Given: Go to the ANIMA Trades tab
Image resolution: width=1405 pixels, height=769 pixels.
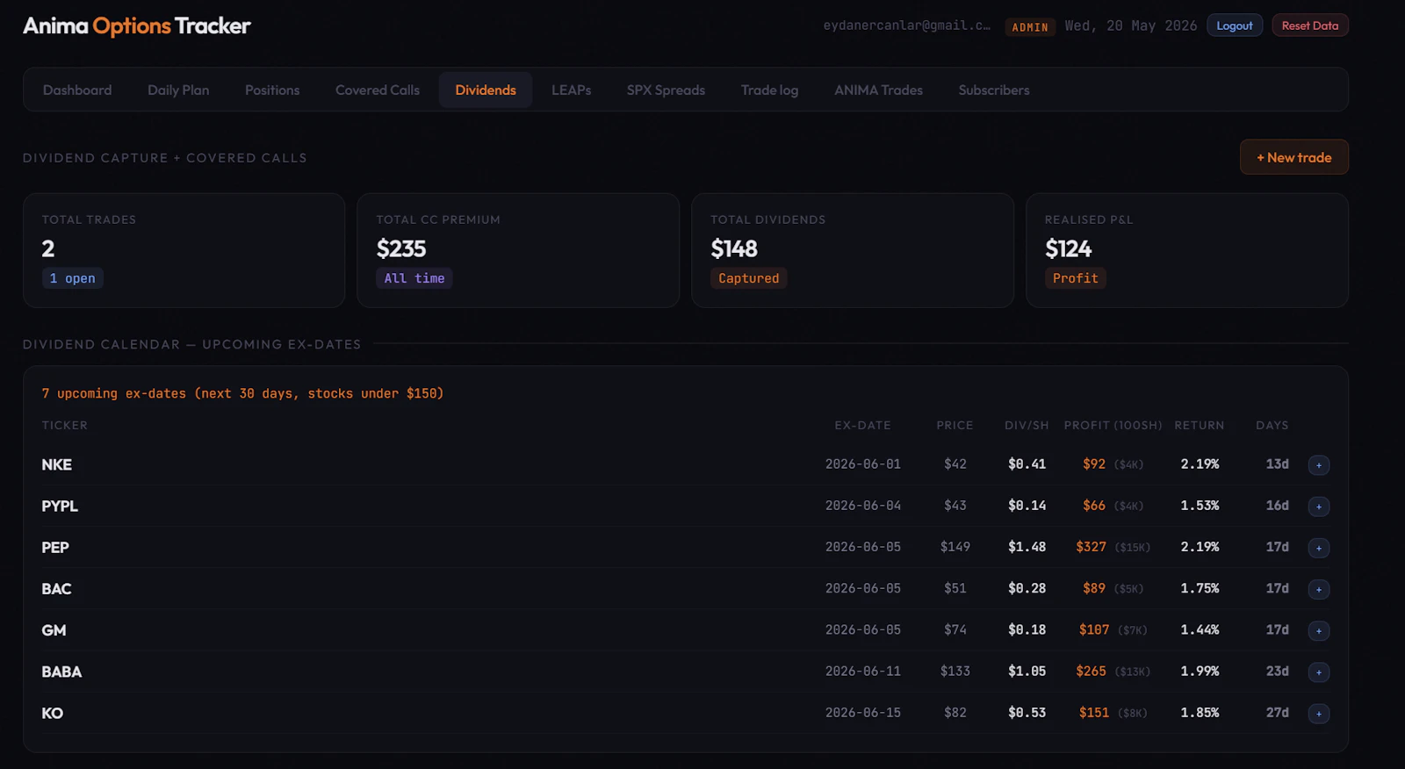Looking at the screenshot, I should [878, 90].
